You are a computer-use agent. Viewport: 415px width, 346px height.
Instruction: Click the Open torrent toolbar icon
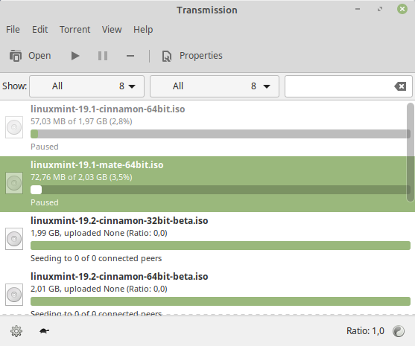point(16,56)
